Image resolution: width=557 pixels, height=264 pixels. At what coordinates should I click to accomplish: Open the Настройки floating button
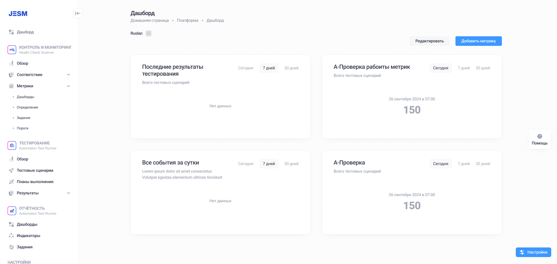pos(533,252)
